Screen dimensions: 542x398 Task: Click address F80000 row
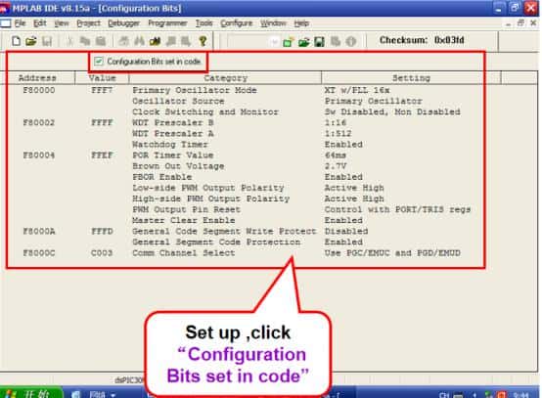coord(39,90)
